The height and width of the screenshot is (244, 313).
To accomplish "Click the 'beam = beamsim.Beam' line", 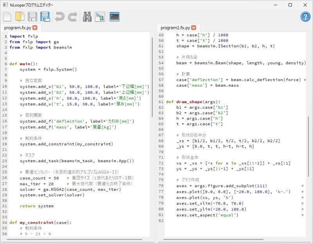I will tap(241, 63).
